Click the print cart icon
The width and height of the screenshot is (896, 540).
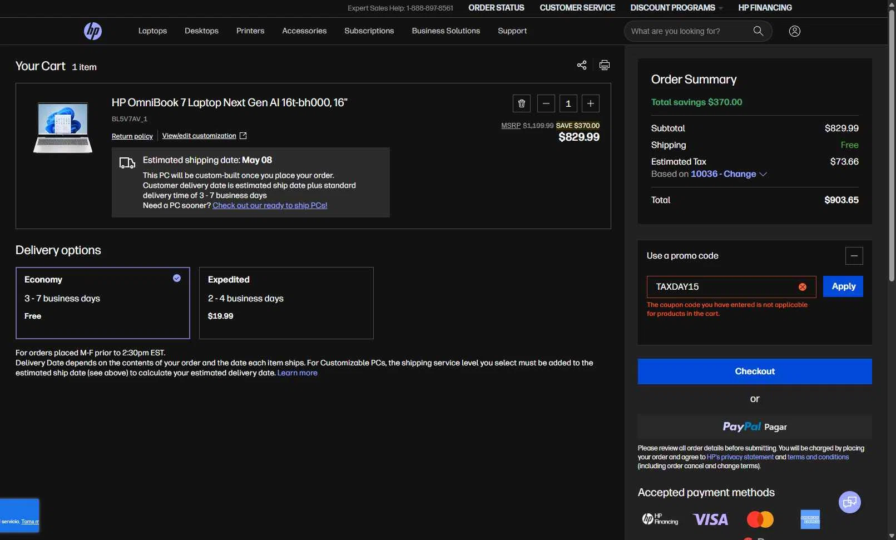click(605, 65)
